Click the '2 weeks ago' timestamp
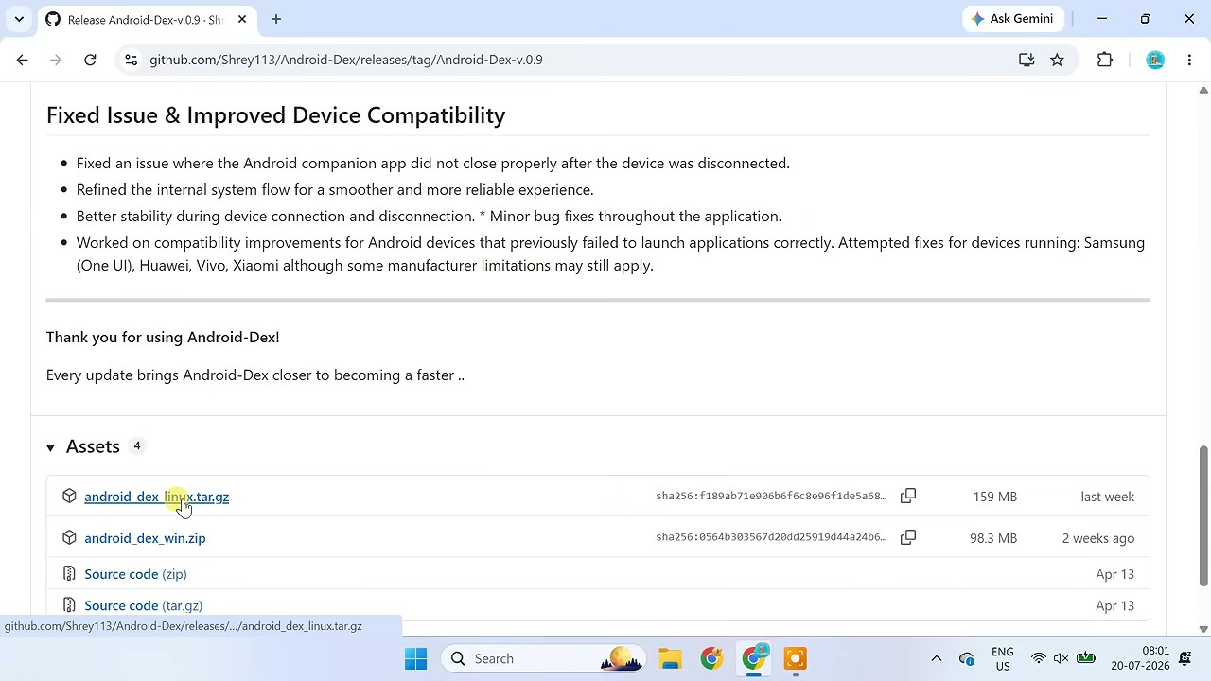The height and width of the screenshot is (681, 1211). 1097,538
